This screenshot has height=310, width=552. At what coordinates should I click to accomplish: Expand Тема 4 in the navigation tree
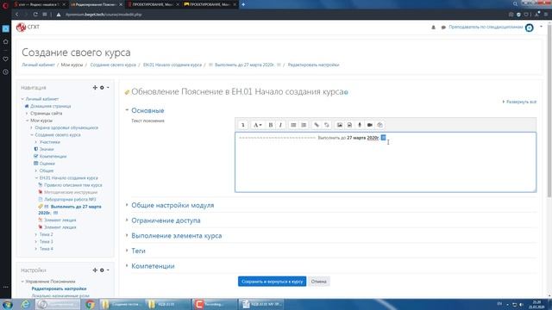point(46,249)
